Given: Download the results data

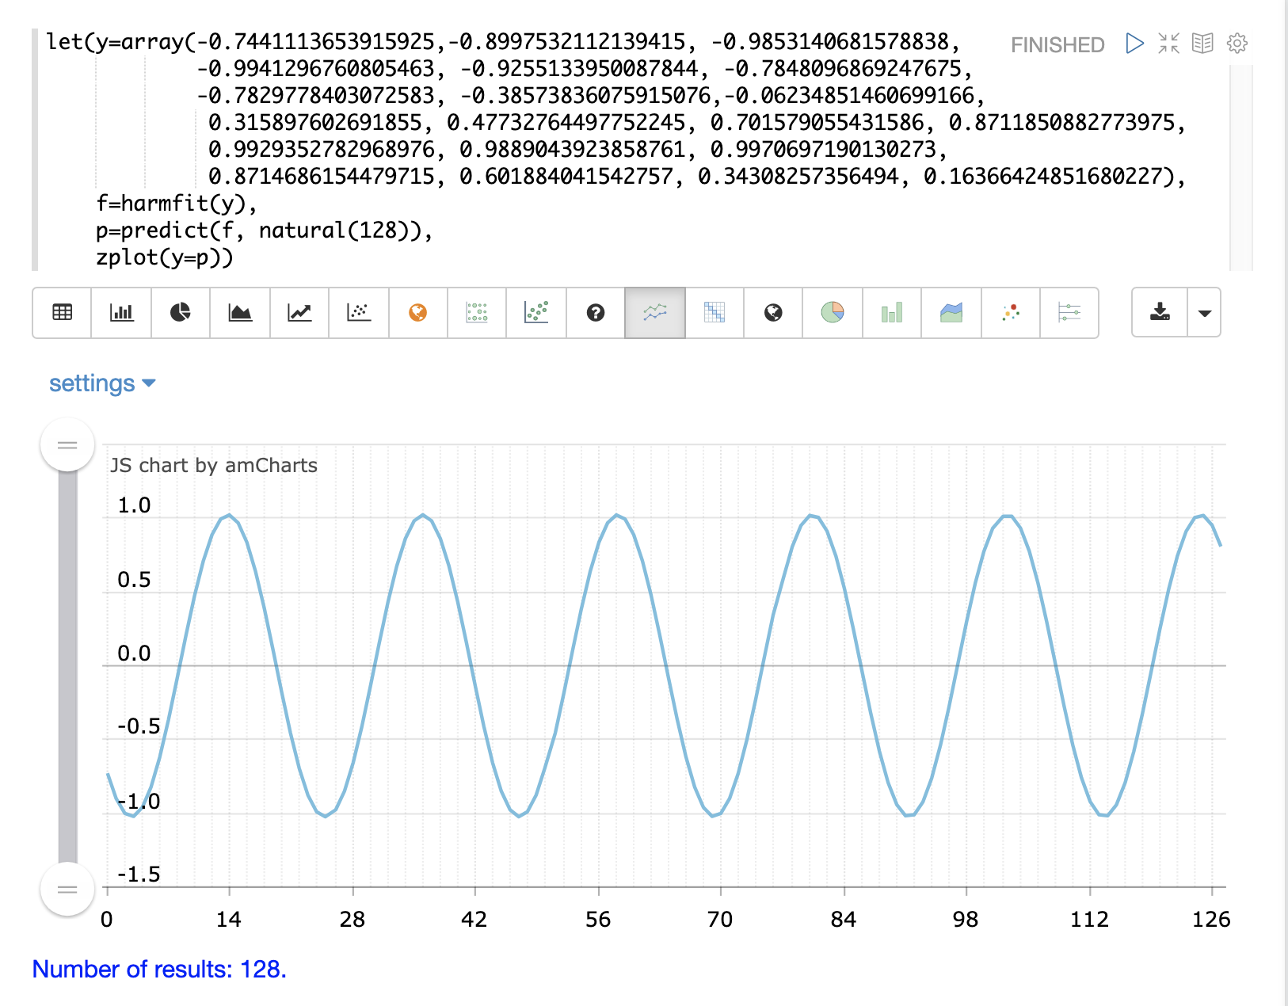Looking at the screenshot, I should [1160, 313].
